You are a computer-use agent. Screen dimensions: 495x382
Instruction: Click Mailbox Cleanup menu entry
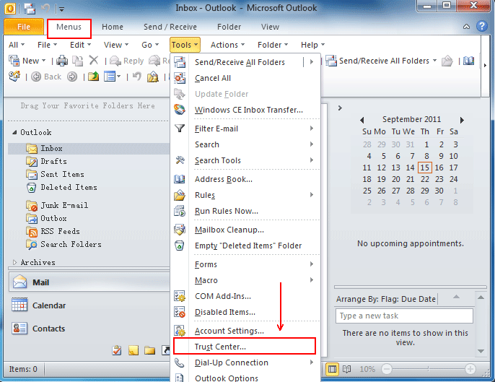coord(245,230)
